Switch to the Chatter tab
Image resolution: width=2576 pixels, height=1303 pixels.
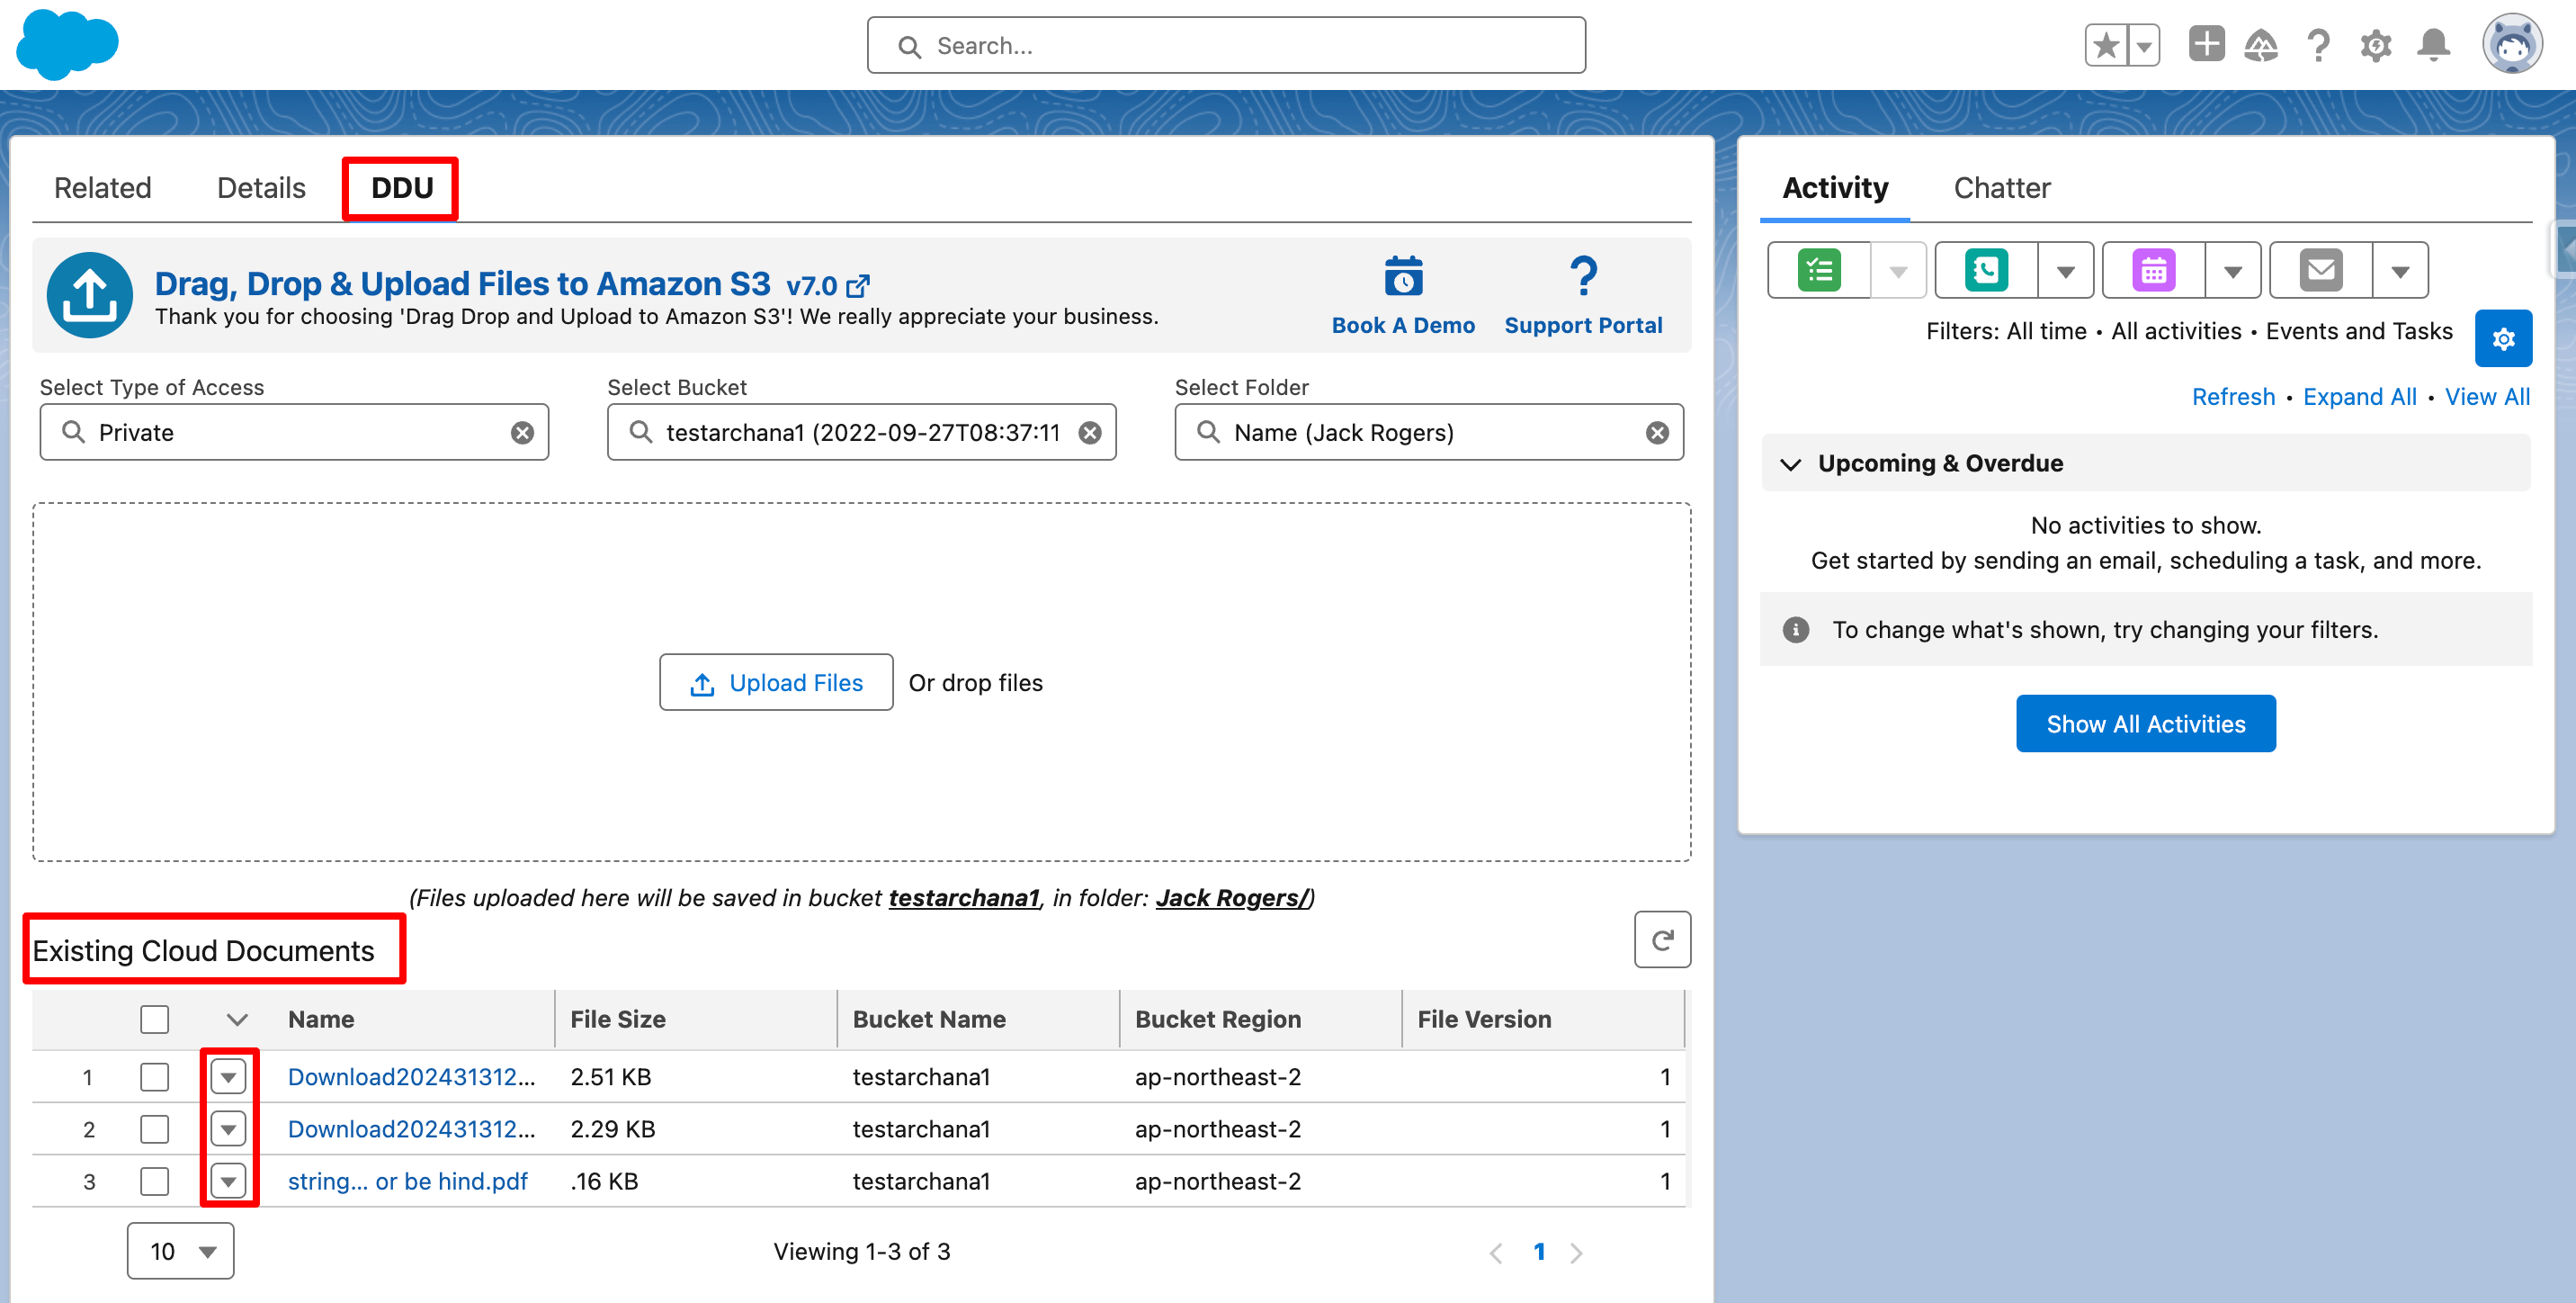point(2001,188)
